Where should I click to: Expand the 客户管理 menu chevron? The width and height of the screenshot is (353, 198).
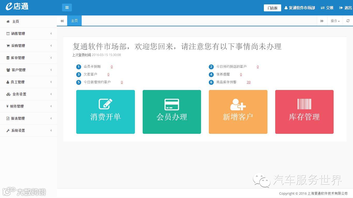click(x=51, y=70)
